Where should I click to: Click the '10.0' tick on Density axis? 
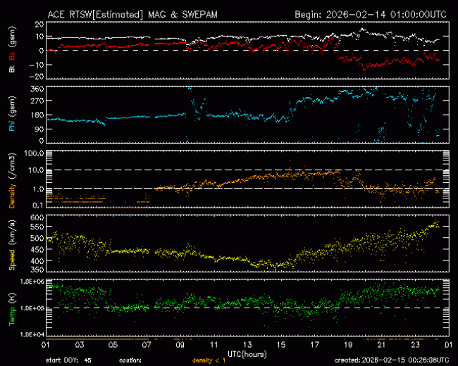36,170
